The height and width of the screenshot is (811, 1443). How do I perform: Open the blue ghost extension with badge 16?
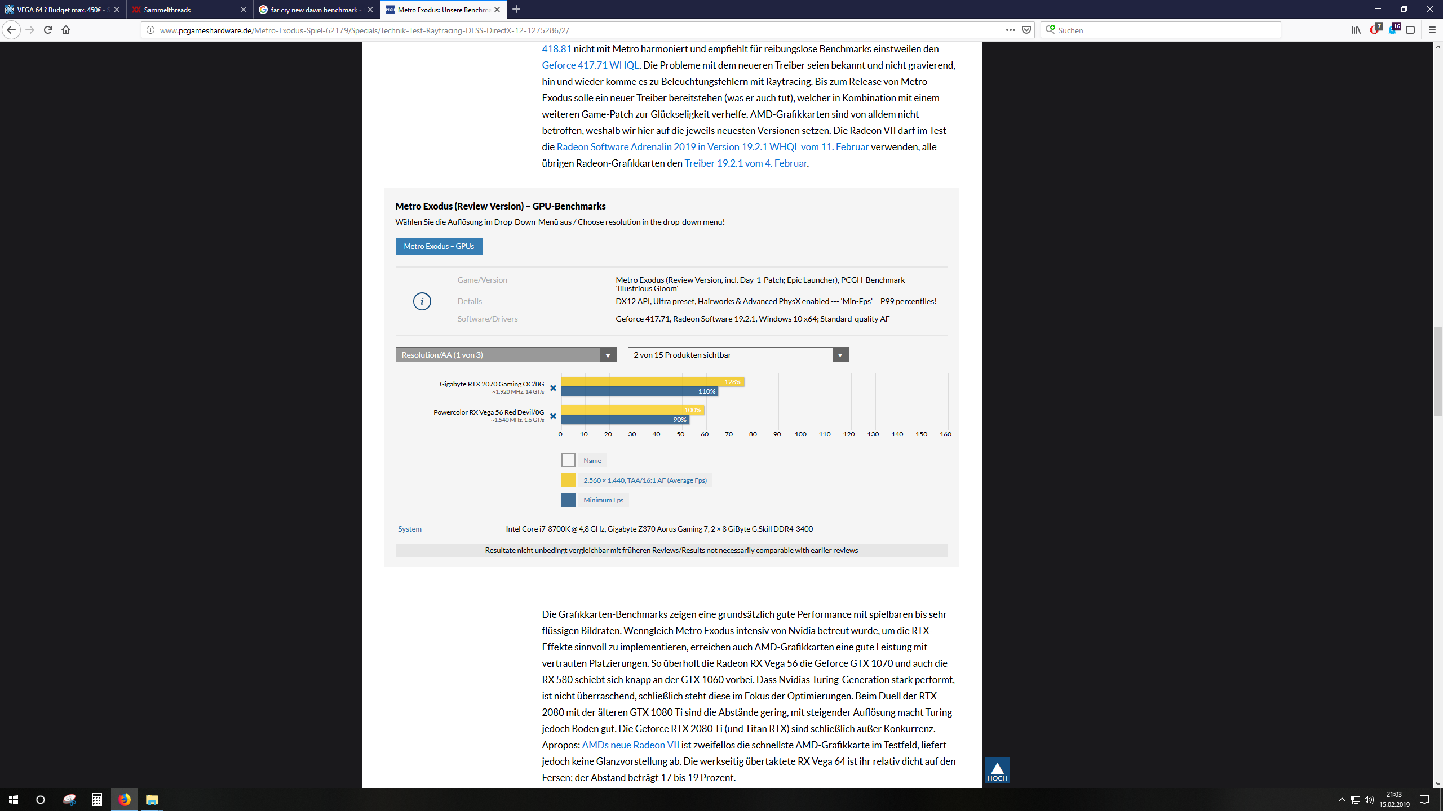point(1393,29)
